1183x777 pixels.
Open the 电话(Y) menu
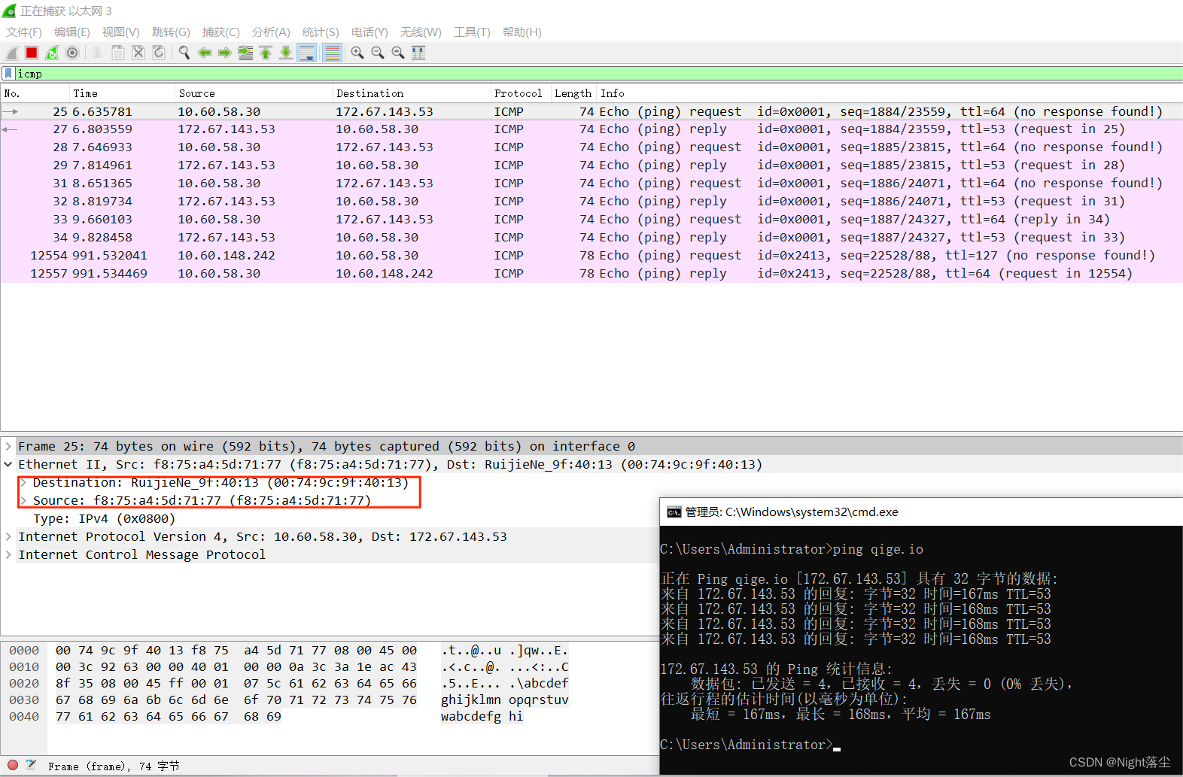click(x=369, y=32)
